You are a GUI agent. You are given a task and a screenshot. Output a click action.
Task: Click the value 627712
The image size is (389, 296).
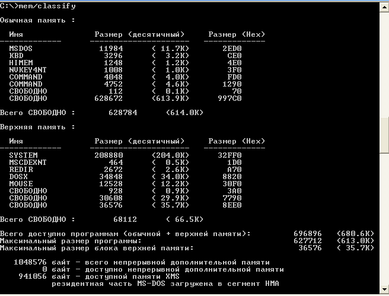308,241
